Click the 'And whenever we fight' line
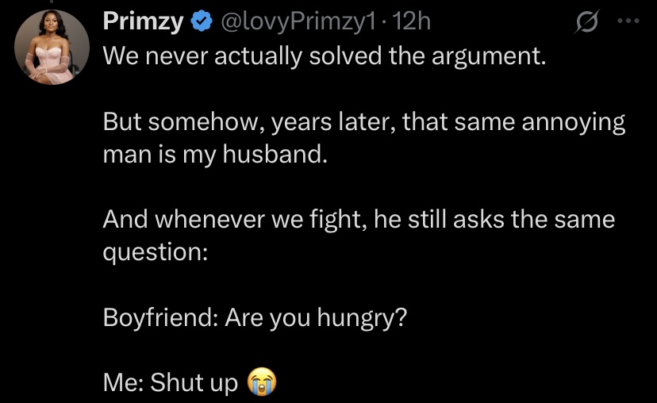The height and width of the screenshot is (403, 657). coord(359,220)
